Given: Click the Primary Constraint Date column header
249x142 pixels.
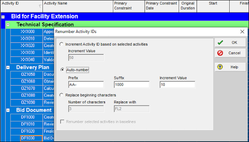Looking at the screenshot, I should [x=161, y=6].
